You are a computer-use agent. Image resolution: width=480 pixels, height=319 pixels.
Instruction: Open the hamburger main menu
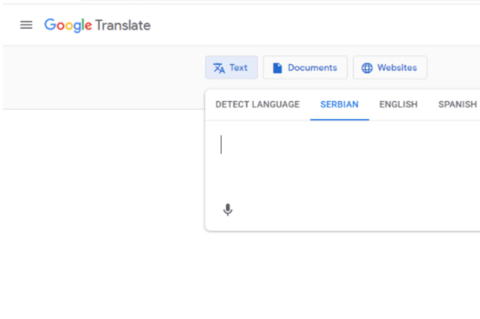coord(26,25)
